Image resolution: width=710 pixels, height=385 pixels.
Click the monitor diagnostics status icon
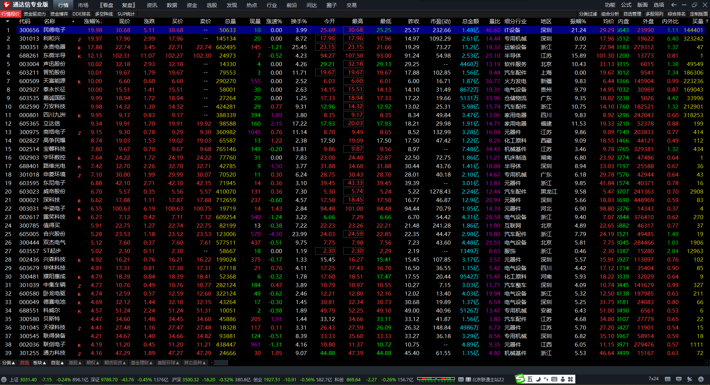click(x=679, y=379)
